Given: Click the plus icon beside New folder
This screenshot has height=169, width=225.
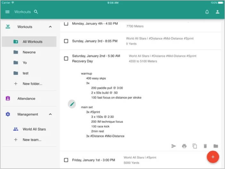Looking at the screenshot, I should pos(16,84).
